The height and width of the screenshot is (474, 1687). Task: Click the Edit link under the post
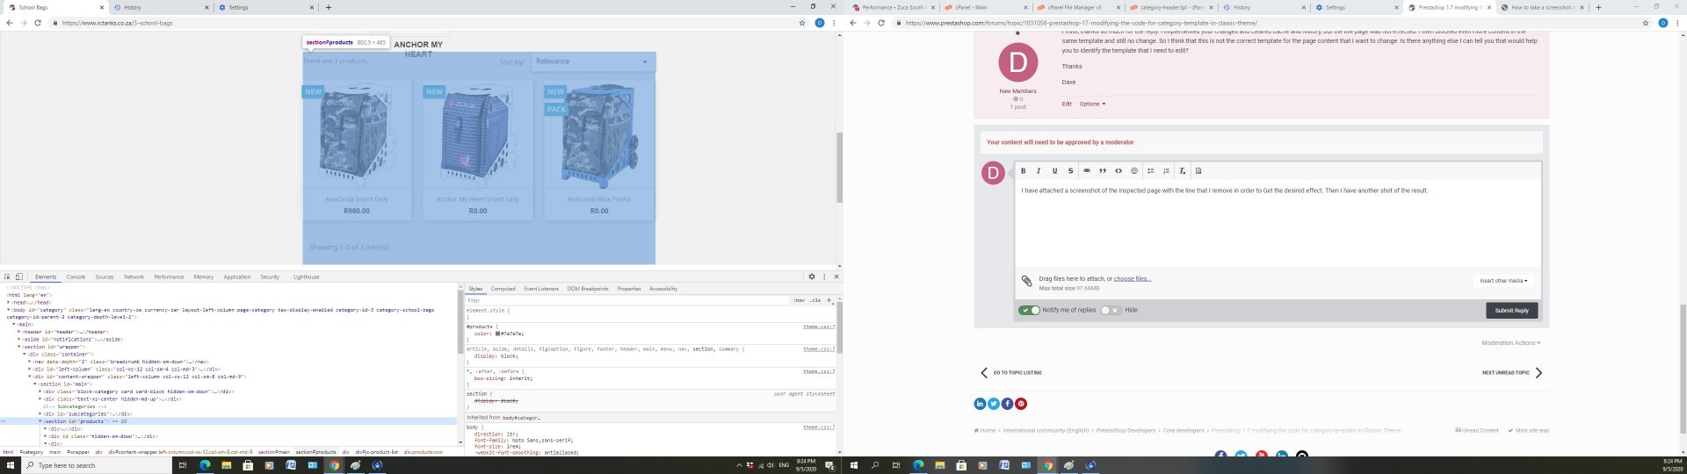[1067, 104]
